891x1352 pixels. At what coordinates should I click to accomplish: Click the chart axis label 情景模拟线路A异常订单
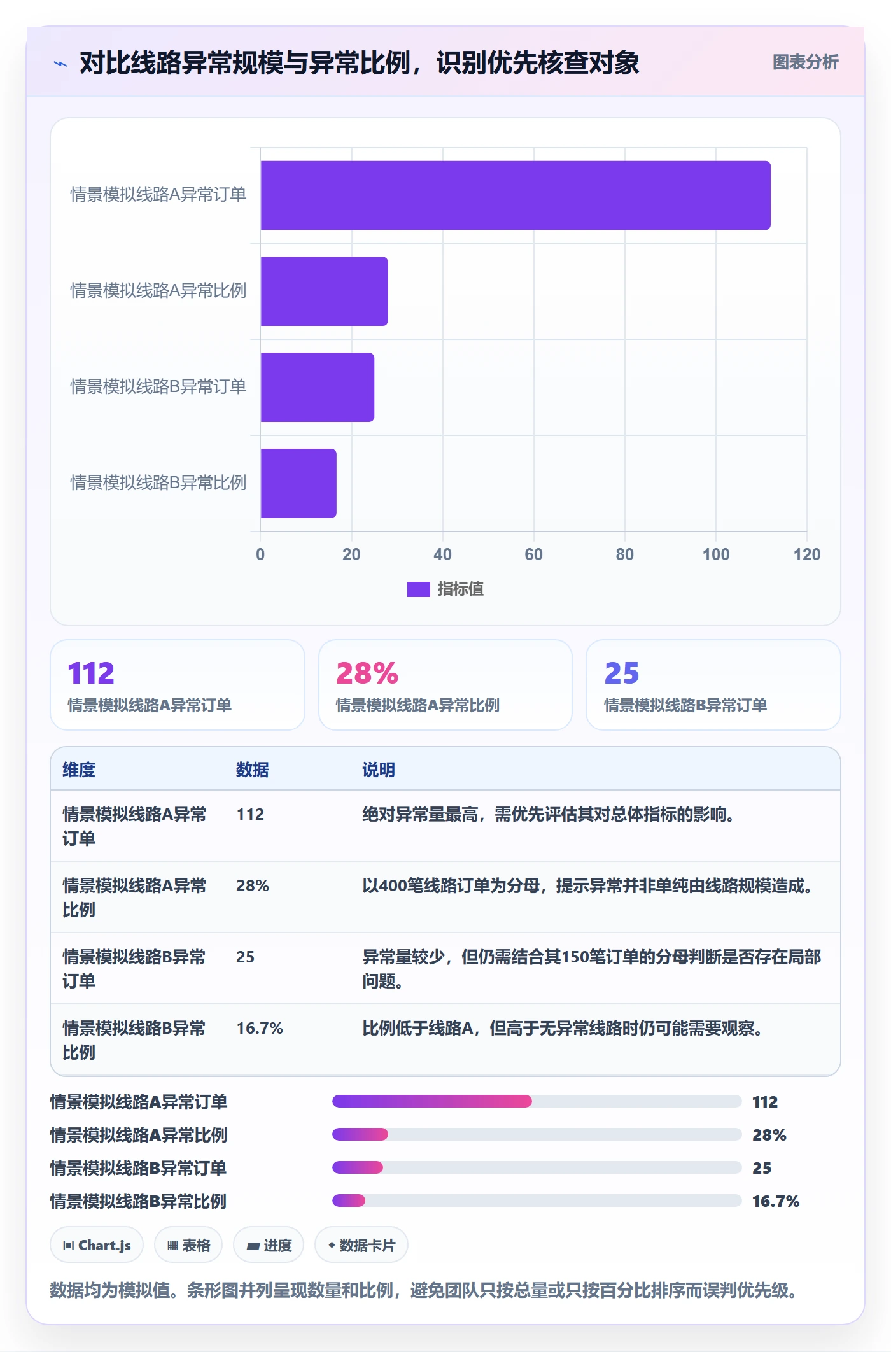[158, 194]
